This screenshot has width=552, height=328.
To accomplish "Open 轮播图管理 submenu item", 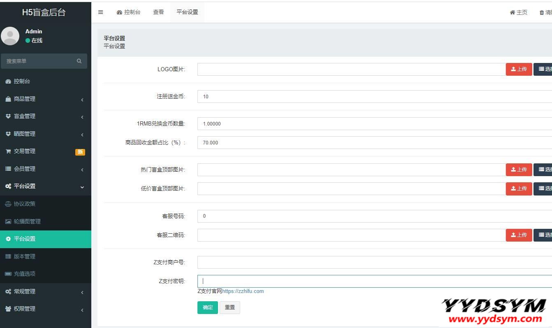I will [x=46, y=221].
